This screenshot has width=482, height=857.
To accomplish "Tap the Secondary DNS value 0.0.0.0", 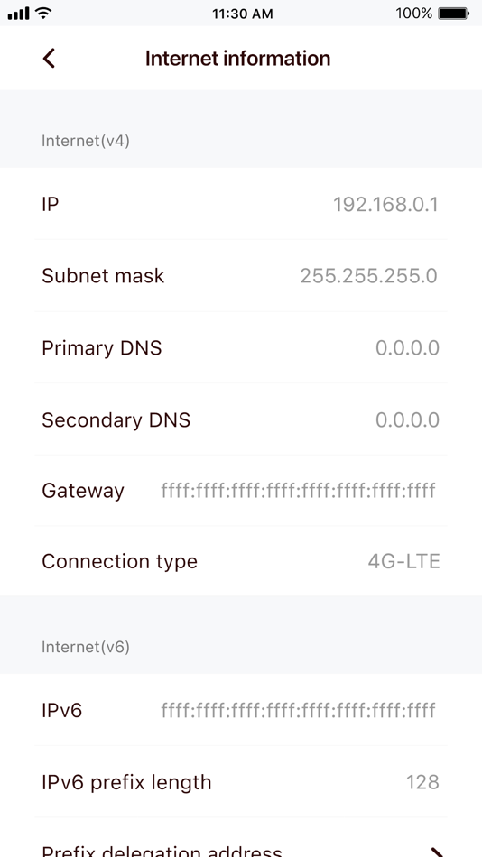I will point(407,419).
